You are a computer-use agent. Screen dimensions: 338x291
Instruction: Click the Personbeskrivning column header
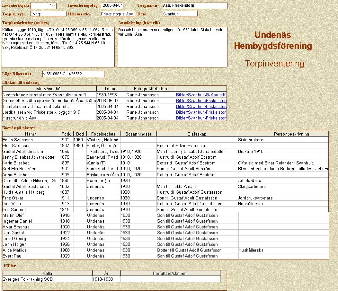pyautogui.click(x=283, y=134)
